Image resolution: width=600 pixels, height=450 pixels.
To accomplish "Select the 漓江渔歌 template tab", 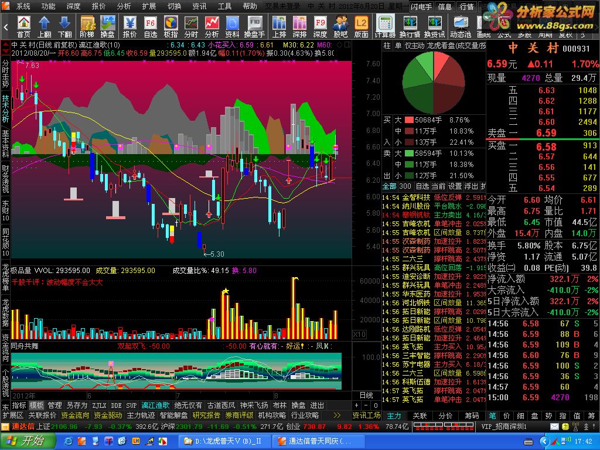I will [x=155, y=405].
